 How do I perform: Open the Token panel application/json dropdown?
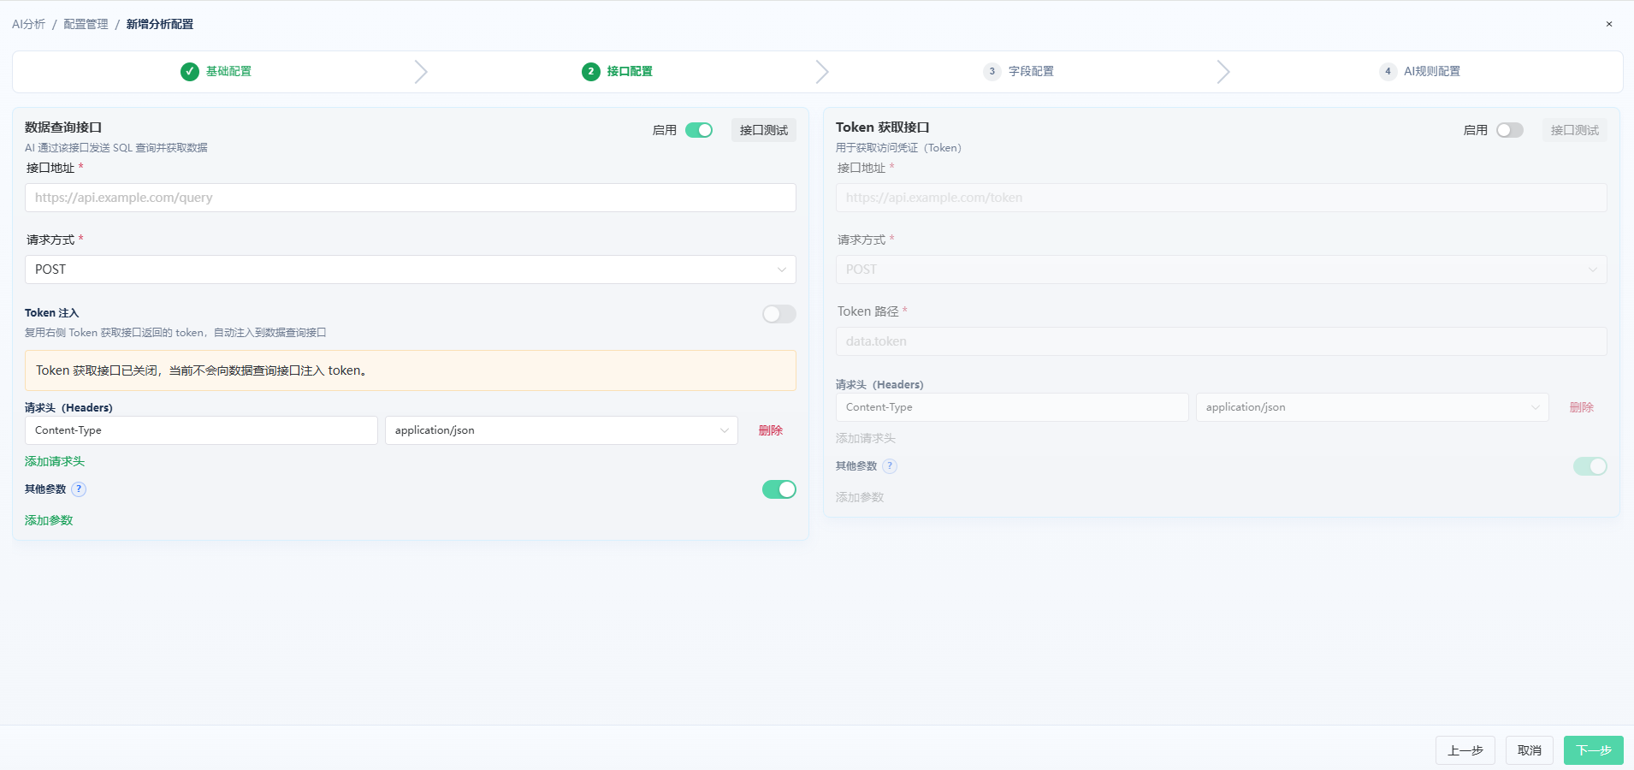(1372, 407)
